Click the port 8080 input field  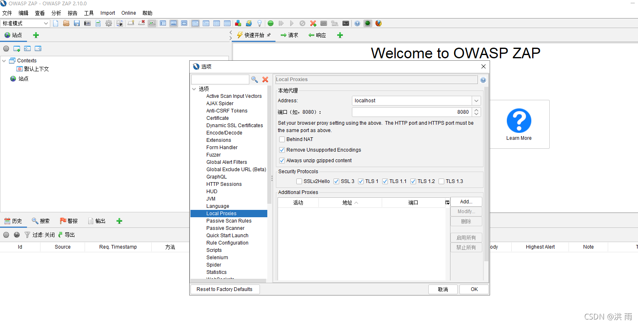click(x=412, y=112)
